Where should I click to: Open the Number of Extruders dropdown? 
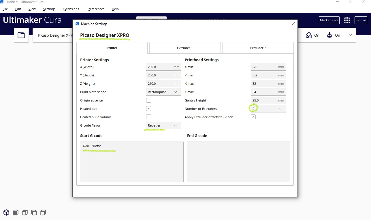268,109
